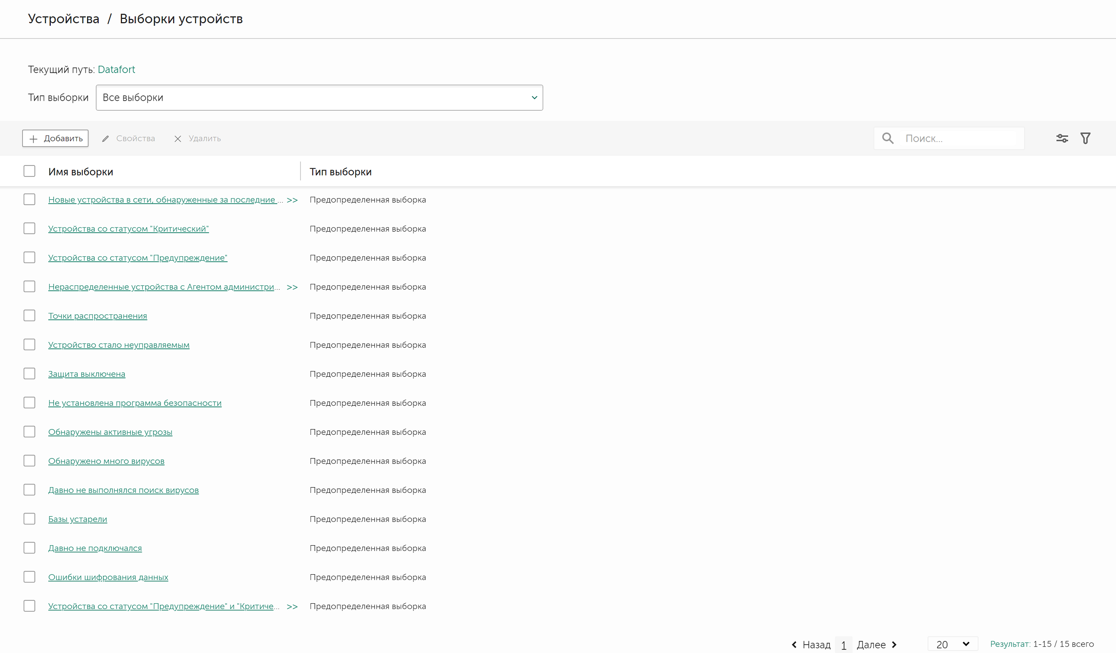The image size is (1116, 653).
Task: Check the box for 'Обнаружено много вирусов'
Action: pos(30,460)
